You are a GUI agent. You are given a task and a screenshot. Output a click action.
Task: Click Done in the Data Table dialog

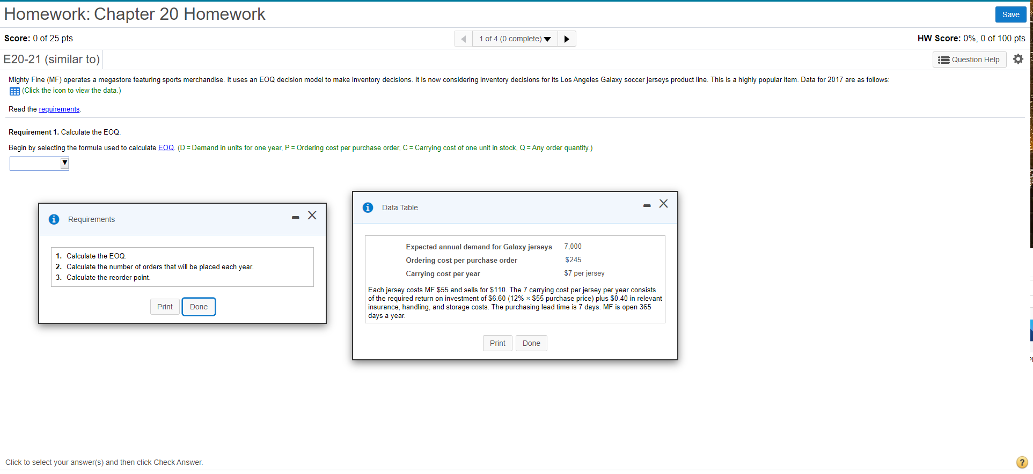tap(531, 343)
